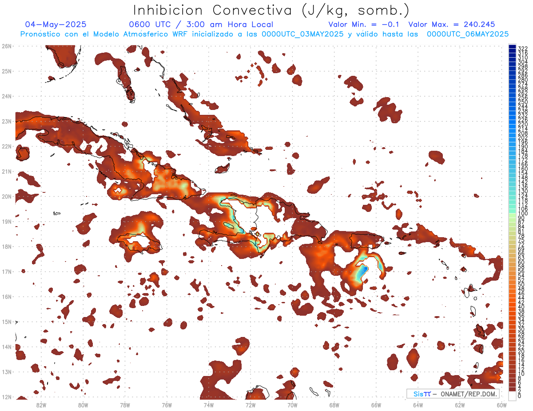Click the latitude label '15N'

[x=6, y=321]
